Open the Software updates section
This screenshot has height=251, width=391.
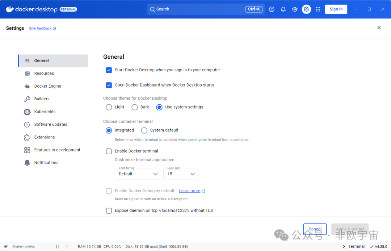tap(53, 124)
